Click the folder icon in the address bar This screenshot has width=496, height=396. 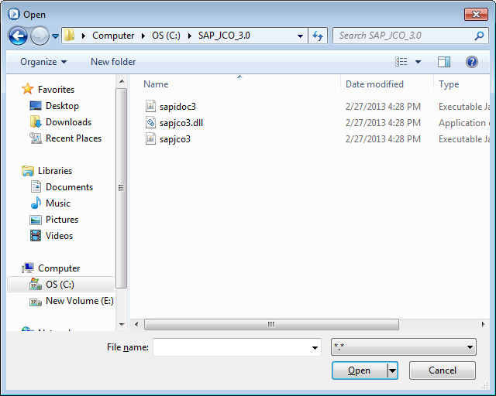tap(69, 35)
